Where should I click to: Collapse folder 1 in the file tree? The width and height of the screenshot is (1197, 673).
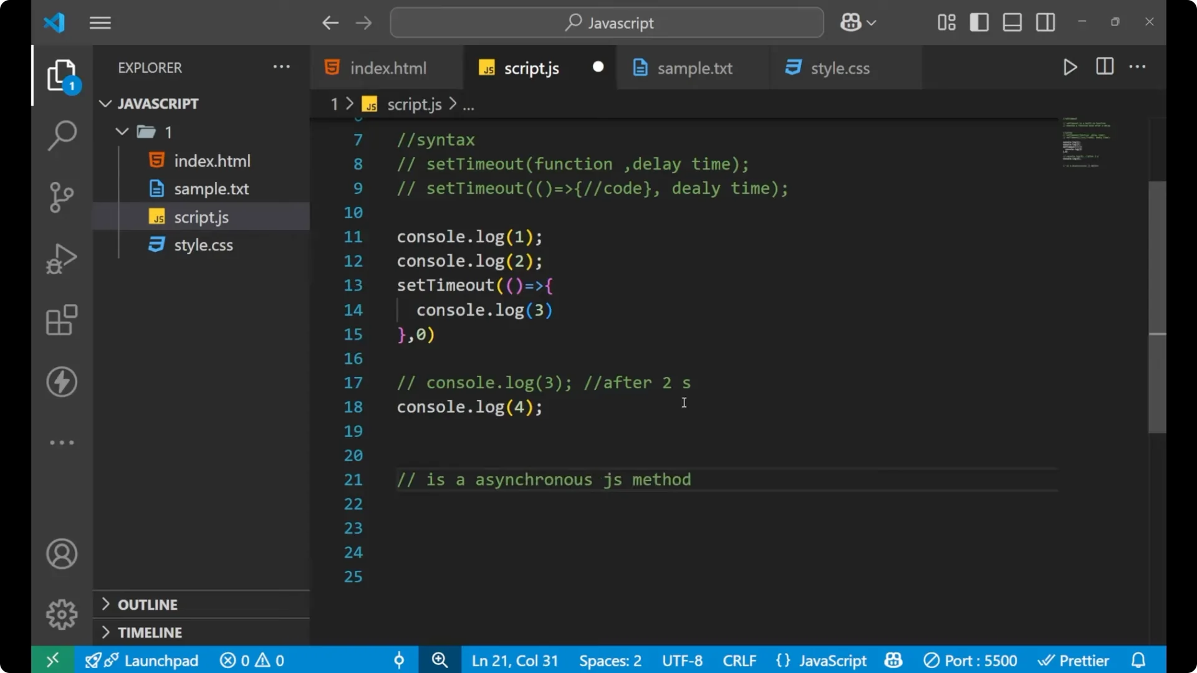pyautogui.click(x=122, y=131)
